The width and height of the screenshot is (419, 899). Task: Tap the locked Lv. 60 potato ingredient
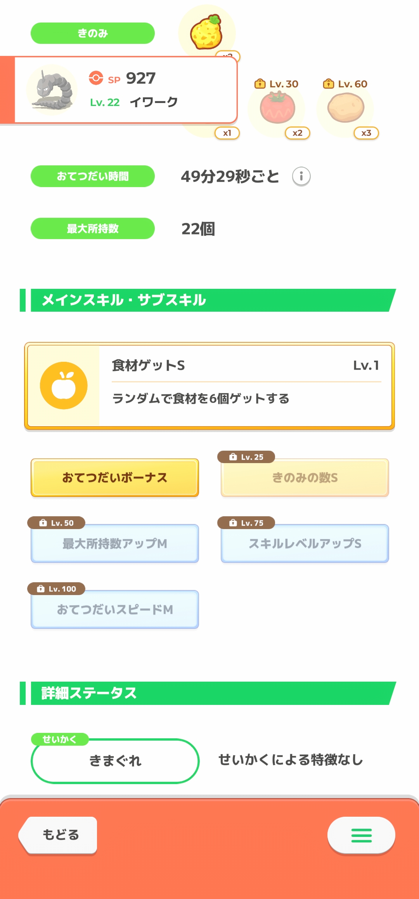pos(346,108)
